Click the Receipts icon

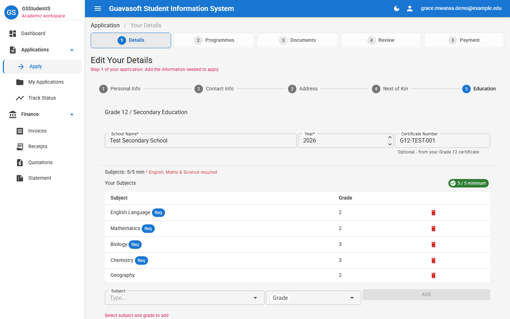click(20, 147)
